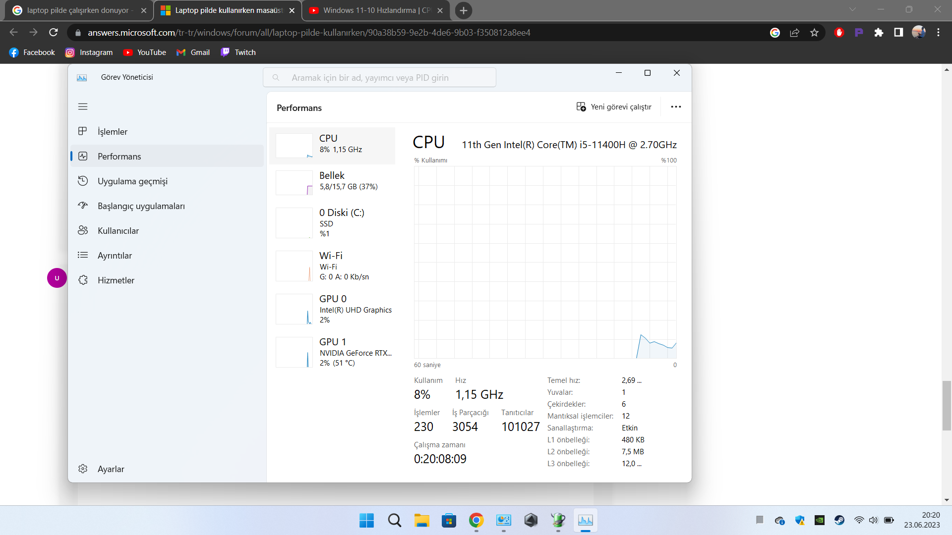Select Wi-Fi performance entry
Viewport: 952px width, 535px height.
click(332, 266)
